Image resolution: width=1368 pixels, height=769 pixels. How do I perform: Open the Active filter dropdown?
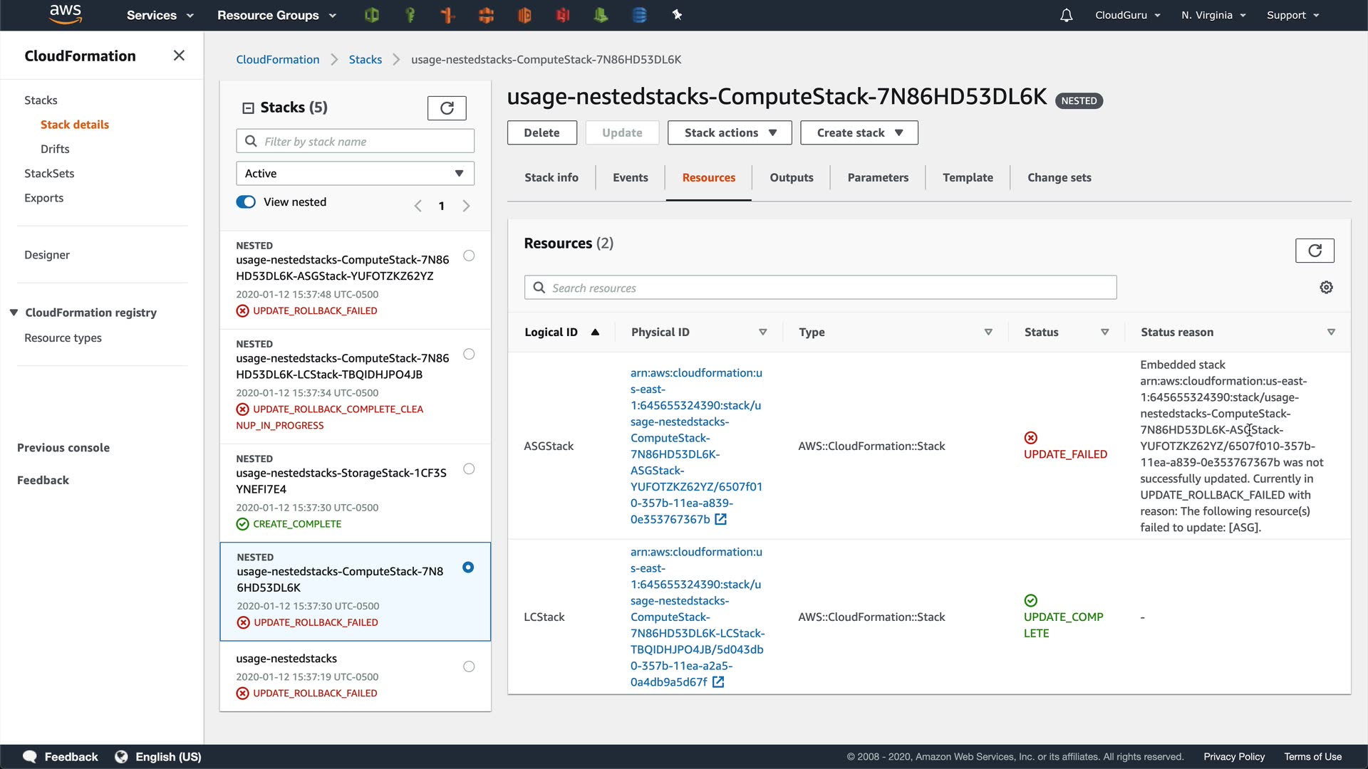click(355, 174)
